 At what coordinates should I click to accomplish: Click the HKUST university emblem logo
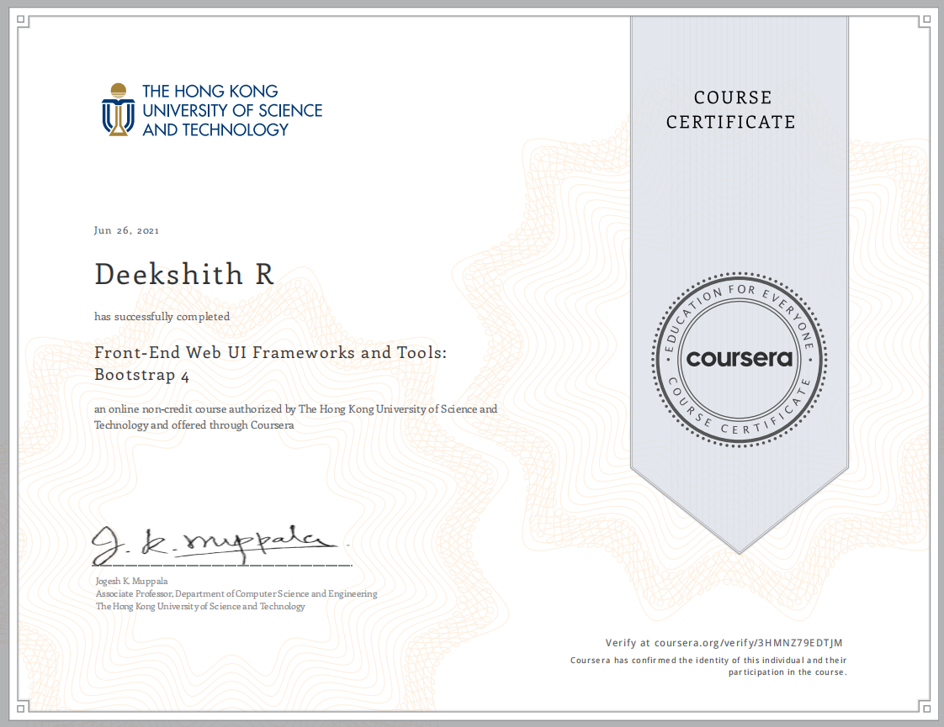pos(118,109)
